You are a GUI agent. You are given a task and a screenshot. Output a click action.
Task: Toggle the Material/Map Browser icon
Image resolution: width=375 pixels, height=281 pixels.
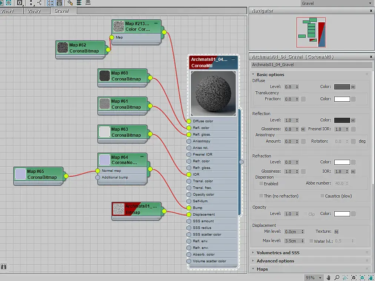51,3
